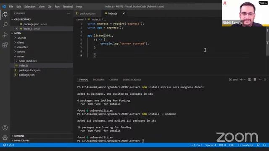Open the Accounts menu icon

click(x=5, y=128)
